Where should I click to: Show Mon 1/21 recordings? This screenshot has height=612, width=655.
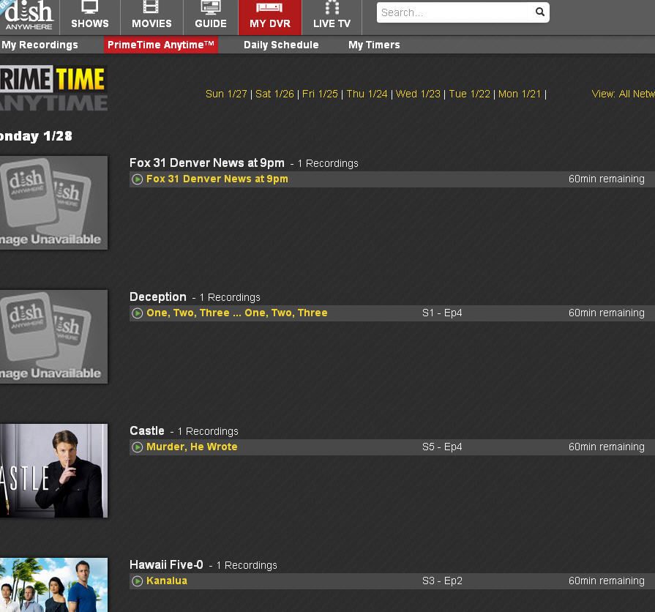pos(520,94)
